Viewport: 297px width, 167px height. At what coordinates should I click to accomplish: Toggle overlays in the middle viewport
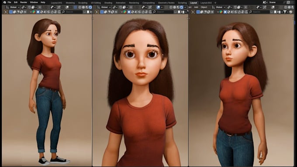tap(158, 7)
